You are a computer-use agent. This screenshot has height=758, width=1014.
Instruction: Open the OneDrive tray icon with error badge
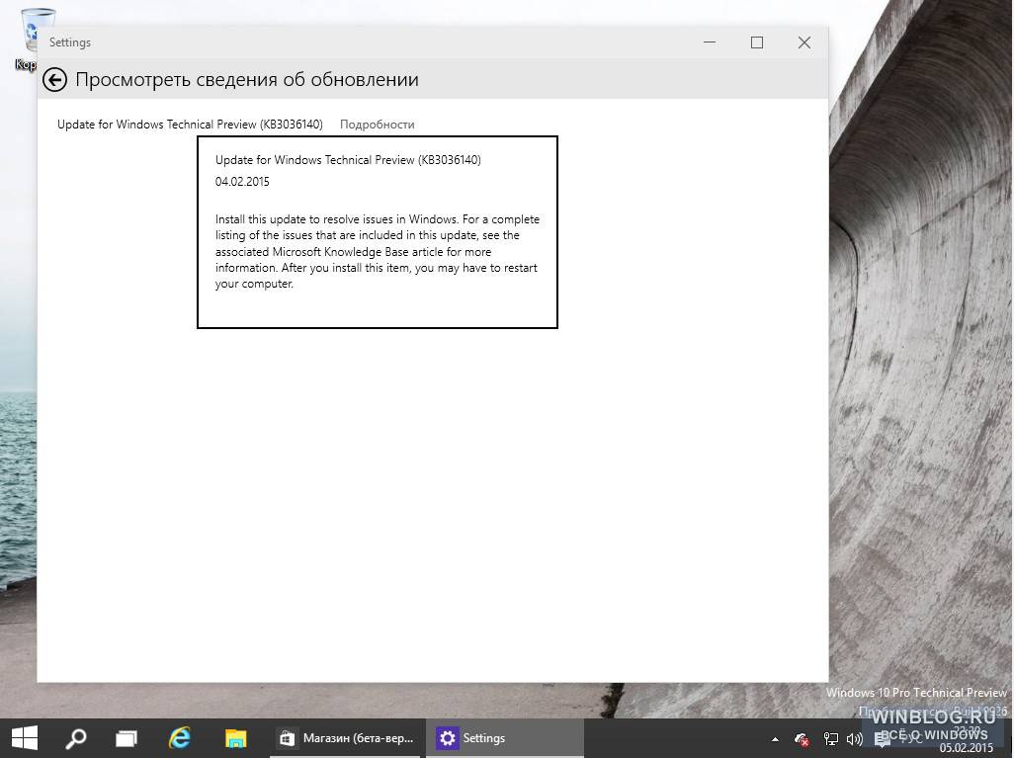coord(802,738)
